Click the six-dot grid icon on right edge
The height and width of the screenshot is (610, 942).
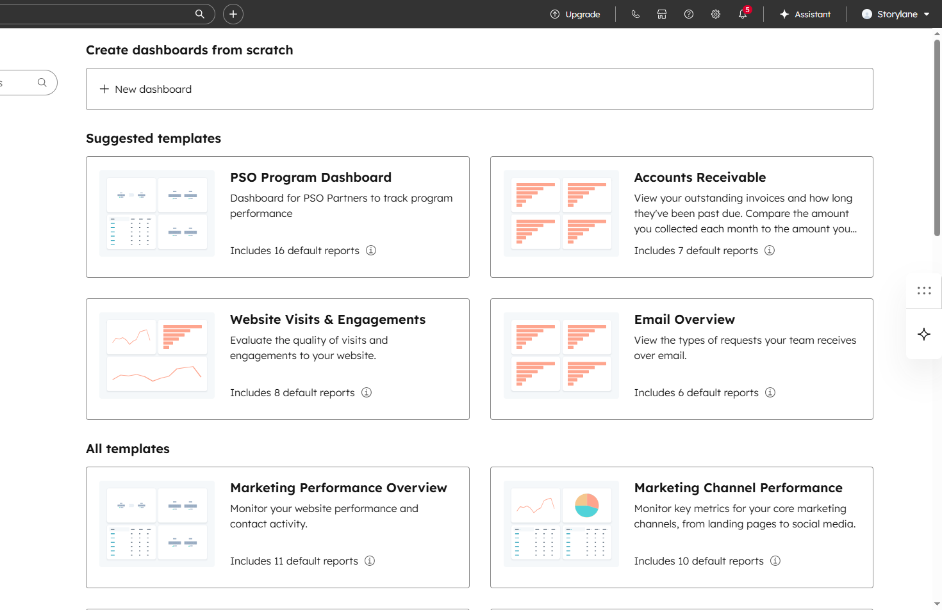tap(923, 291)
